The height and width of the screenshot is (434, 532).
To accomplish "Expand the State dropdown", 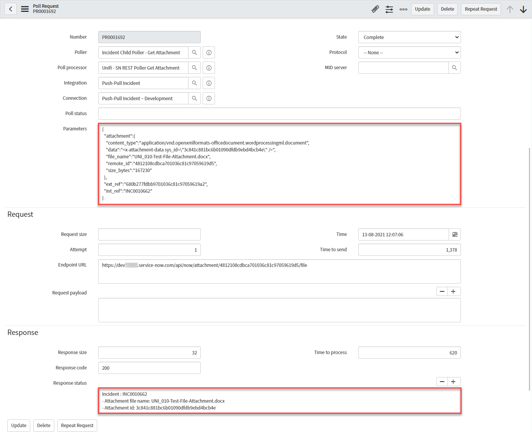I will tap(409, 37).
